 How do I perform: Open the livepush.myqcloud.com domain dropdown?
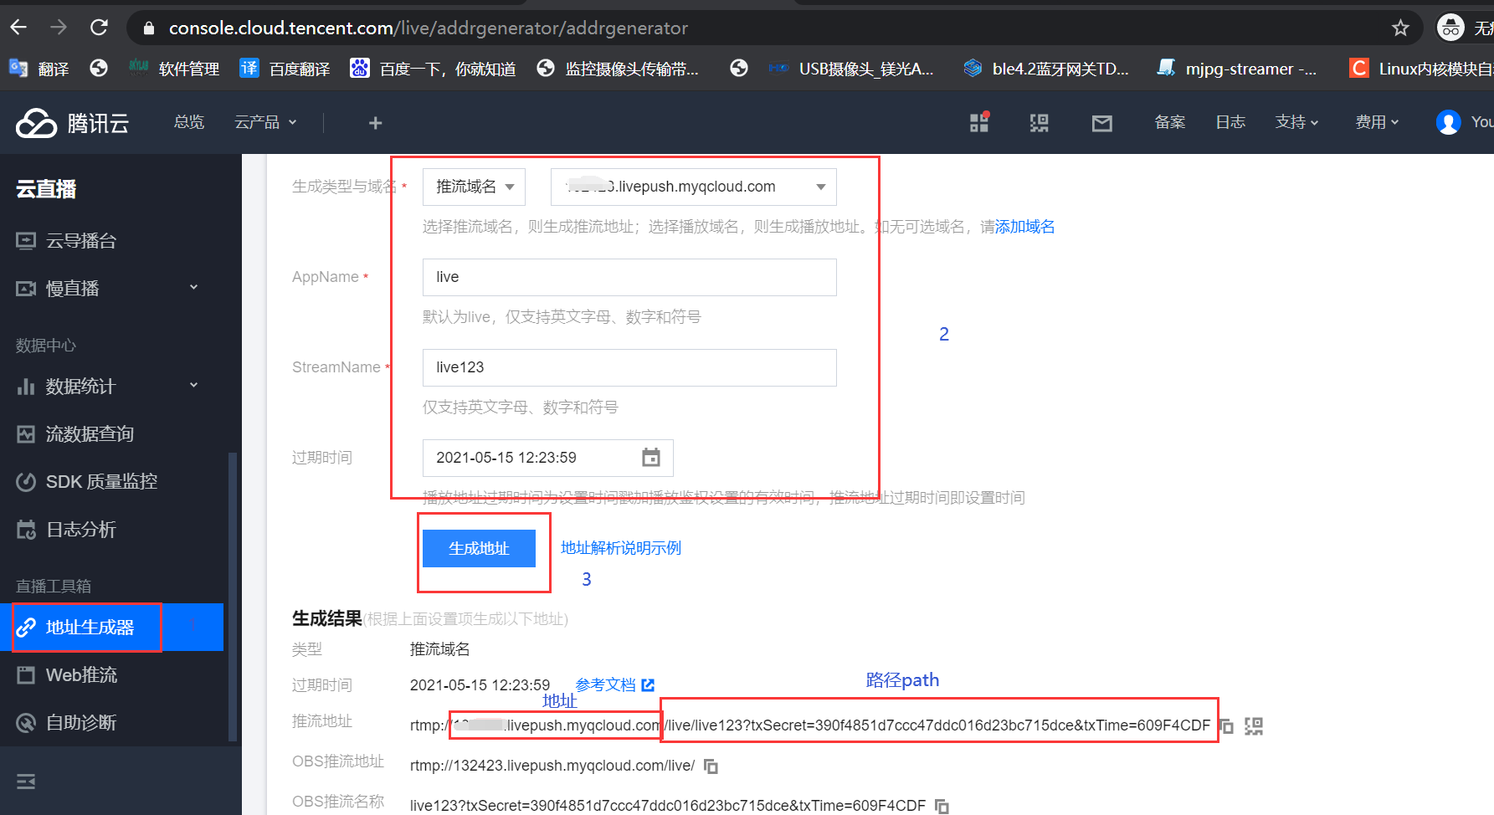[x=693, y=187]
